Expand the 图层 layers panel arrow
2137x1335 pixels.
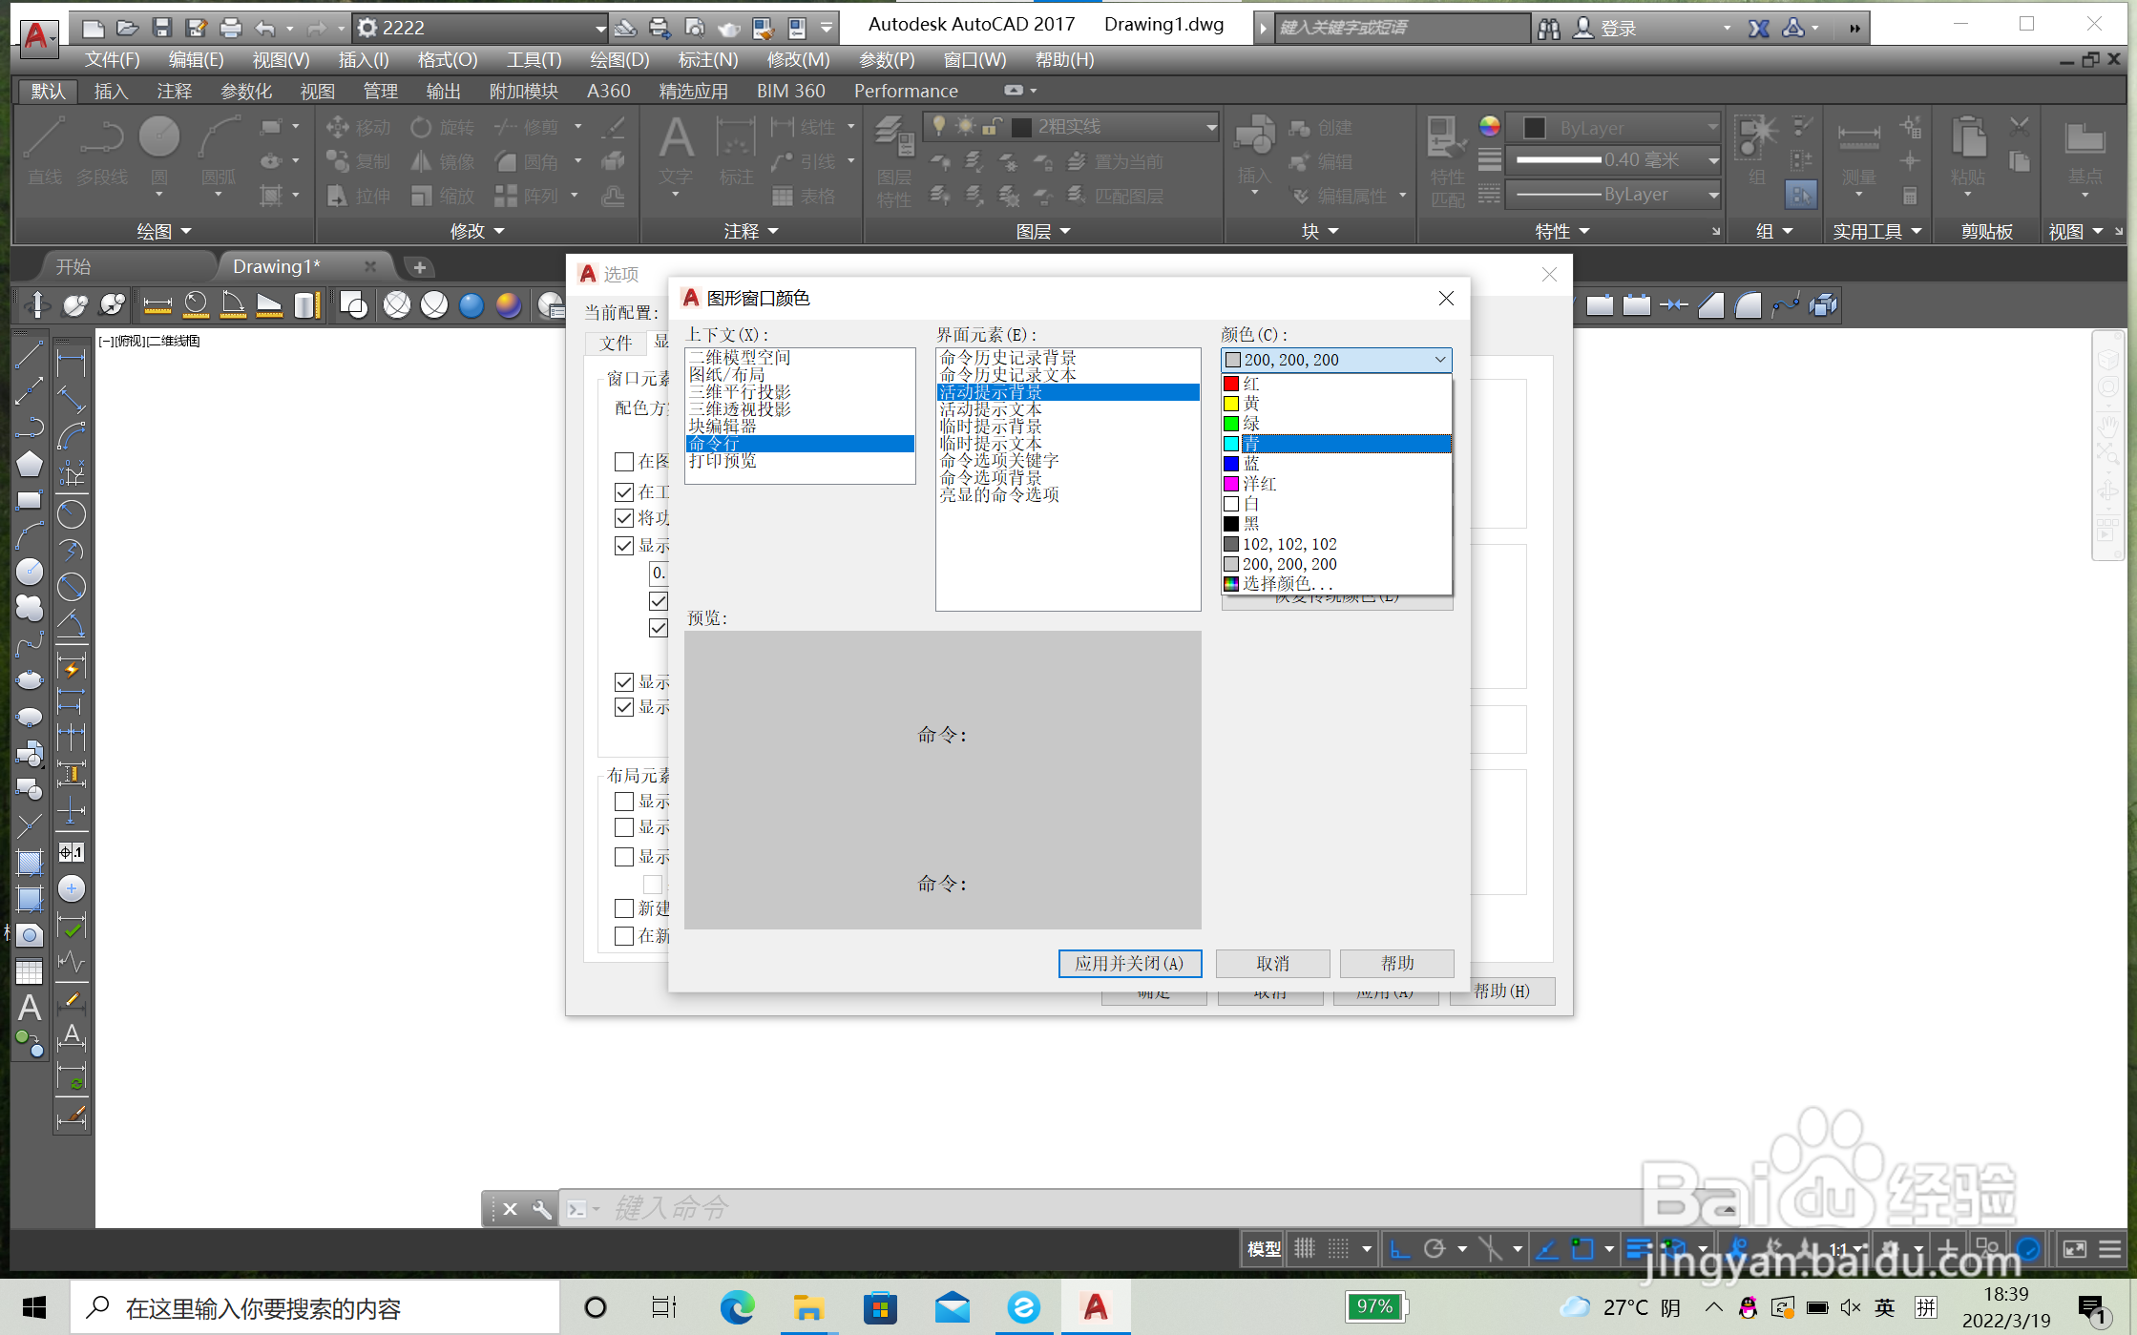click(x=1065, y=231)
